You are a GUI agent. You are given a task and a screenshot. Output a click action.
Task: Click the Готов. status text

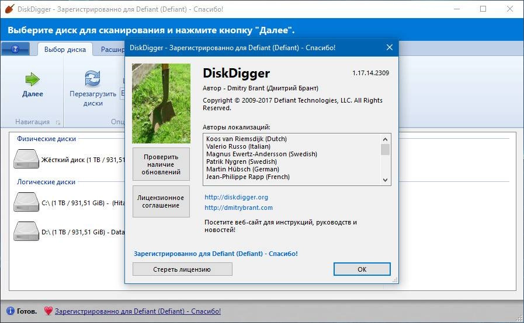[27, 311]
